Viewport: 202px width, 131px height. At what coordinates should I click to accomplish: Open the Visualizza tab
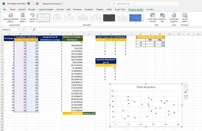click(89, 9)
